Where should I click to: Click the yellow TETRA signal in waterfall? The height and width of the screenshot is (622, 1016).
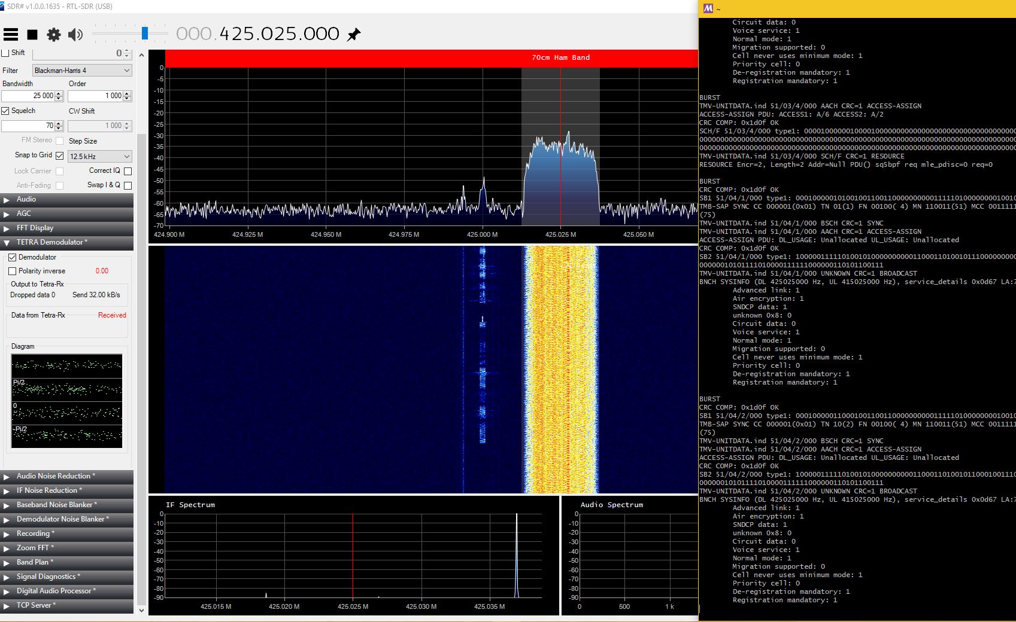[x=561, y=369]
